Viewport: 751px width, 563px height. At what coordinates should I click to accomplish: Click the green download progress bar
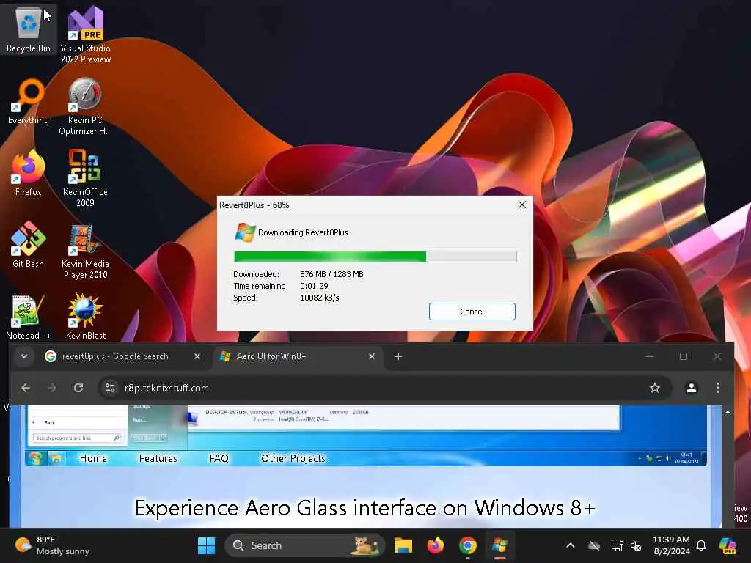point(375,257)
